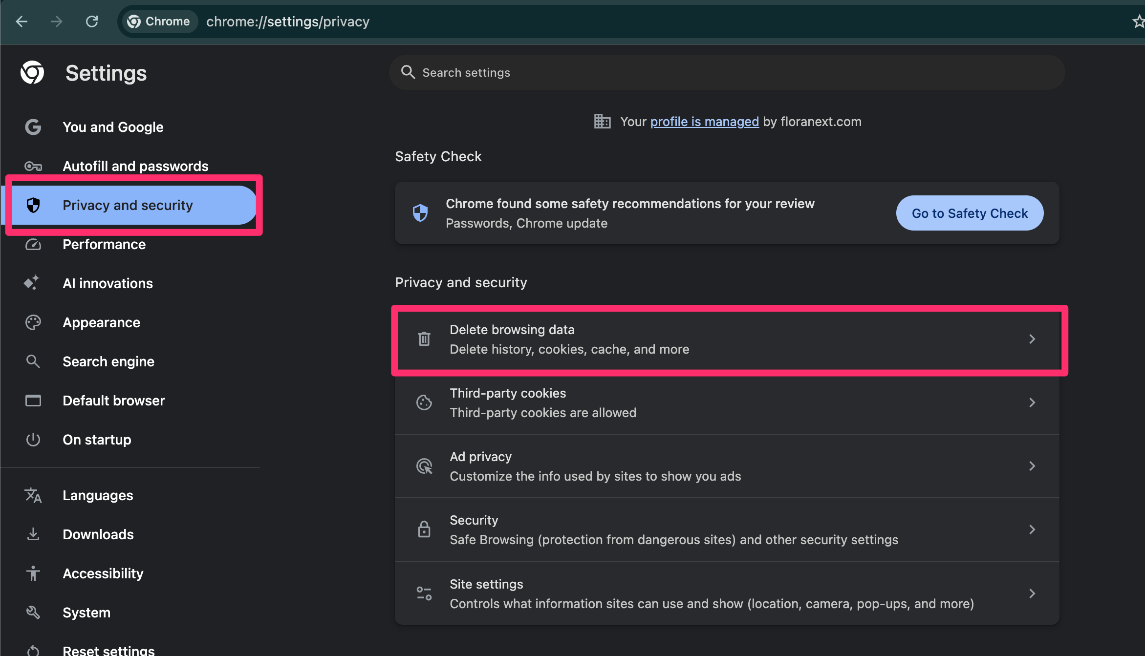Select Search engine in sidebar
This screenshot has height=656, width=1145.
click(x=108, y=361)
